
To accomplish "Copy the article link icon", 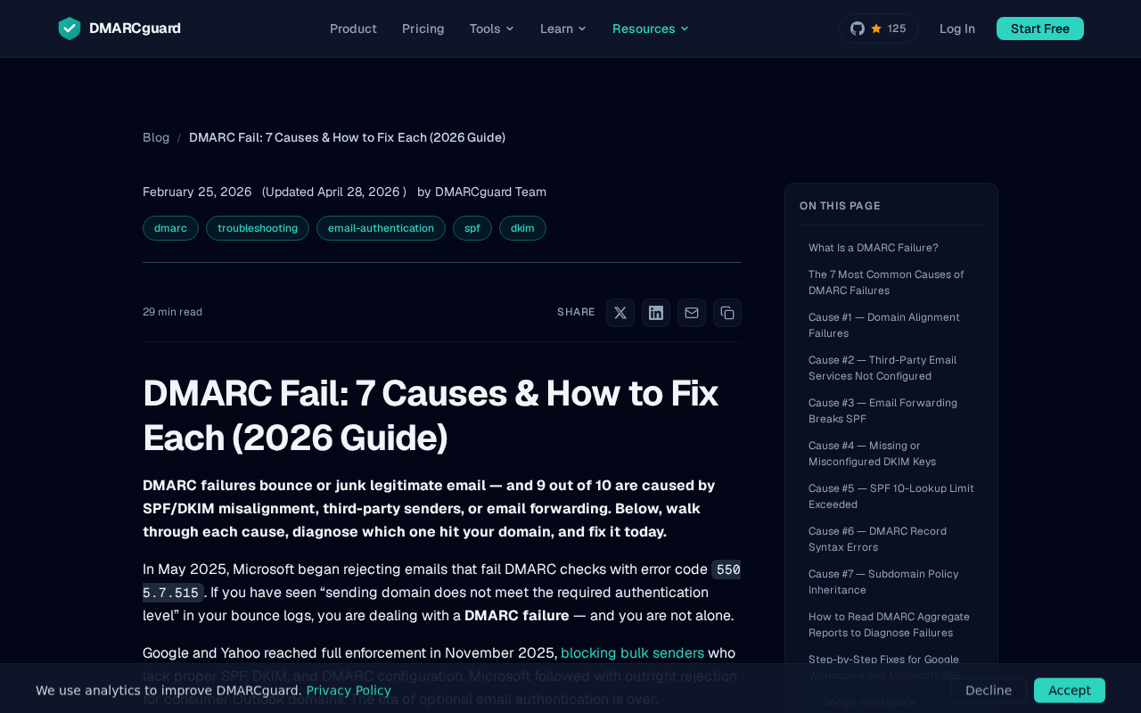I will 727,313.
